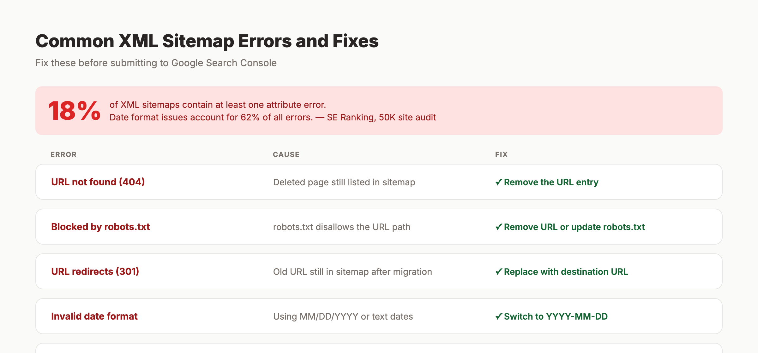Image resolution: width=758 pixels, height=353 pixels.
Task: Click the Google Search Console subtitle text
Action: [156, 63]
